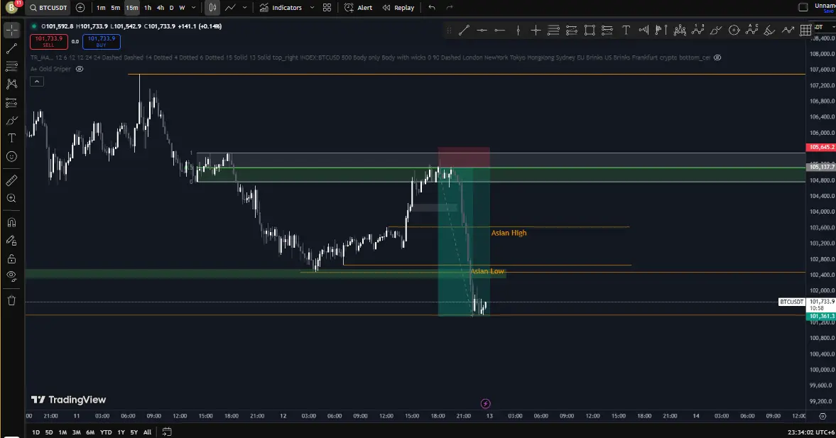
Task: Choose the head and shoulders pattern tool
Action: tap(680, 31)
